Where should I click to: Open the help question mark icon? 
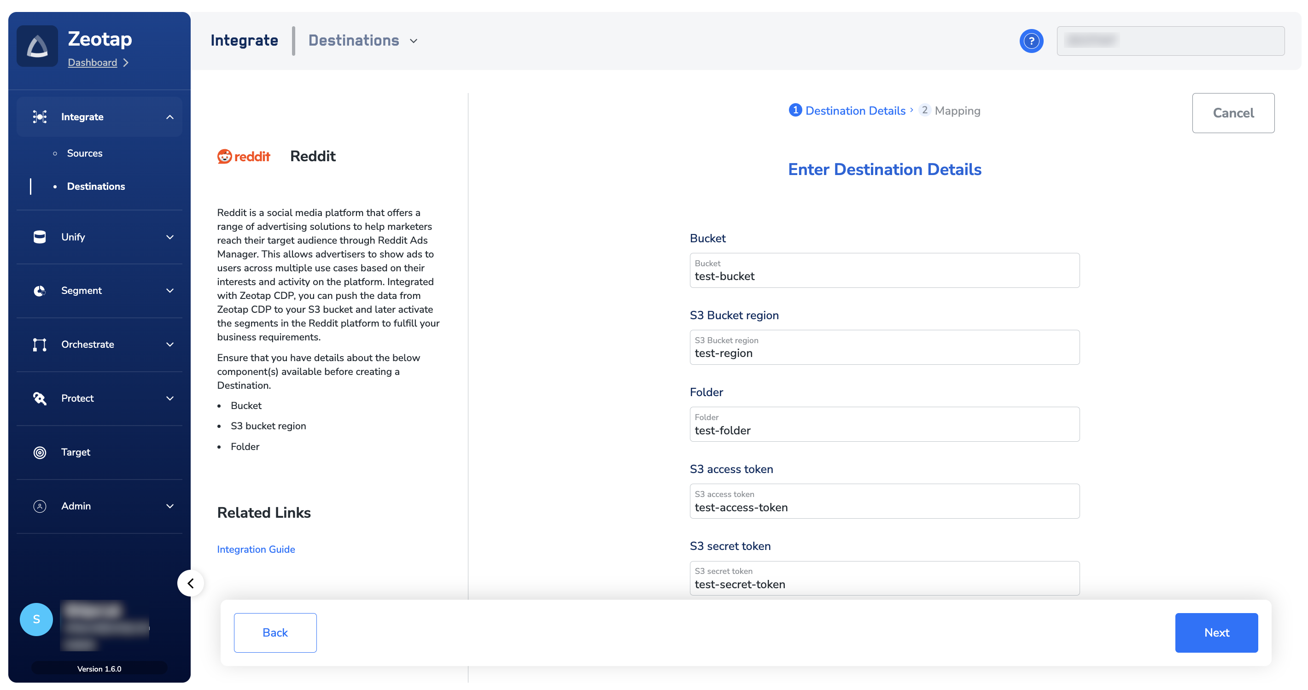1031,41
